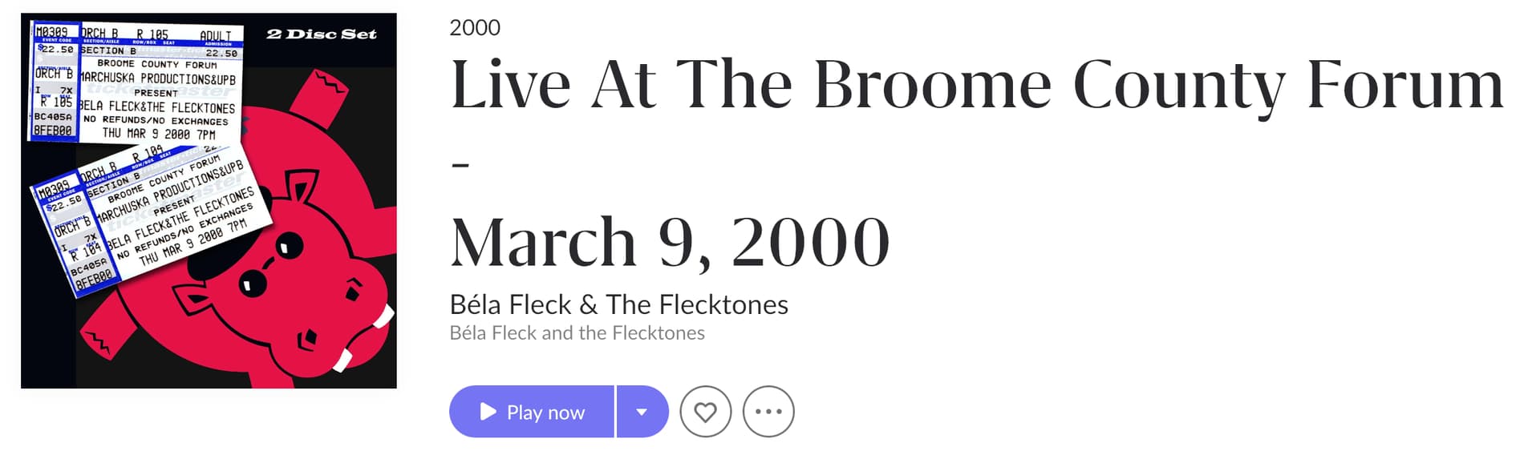The height and width of the screenshot is (471, 1540).
Task: Open the Béla Fleck & The Flecktones artist link
Action: pos(618,304)
